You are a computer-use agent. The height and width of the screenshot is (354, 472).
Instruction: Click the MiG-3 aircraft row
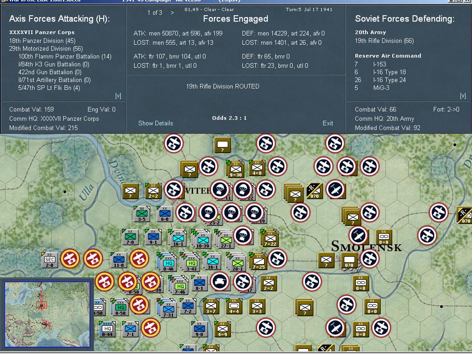(372, 88)
